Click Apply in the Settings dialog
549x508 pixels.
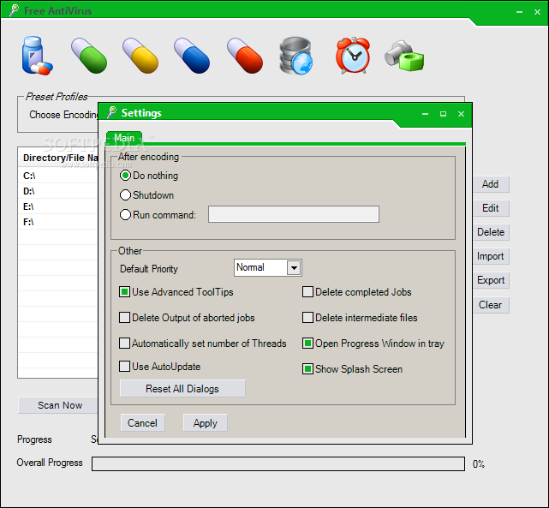pos(206,423)
